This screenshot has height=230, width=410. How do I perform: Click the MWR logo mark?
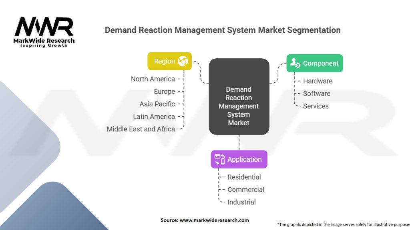[44, 26]
